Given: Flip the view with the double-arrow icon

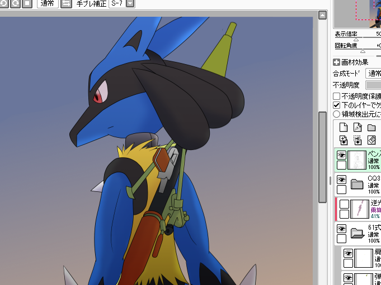Looking at the screenshot, I should (66, 3).
